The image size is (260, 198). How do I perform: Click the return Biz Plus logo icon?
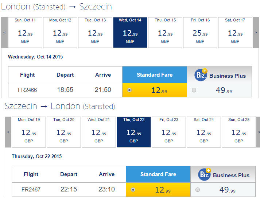(205, 174)
